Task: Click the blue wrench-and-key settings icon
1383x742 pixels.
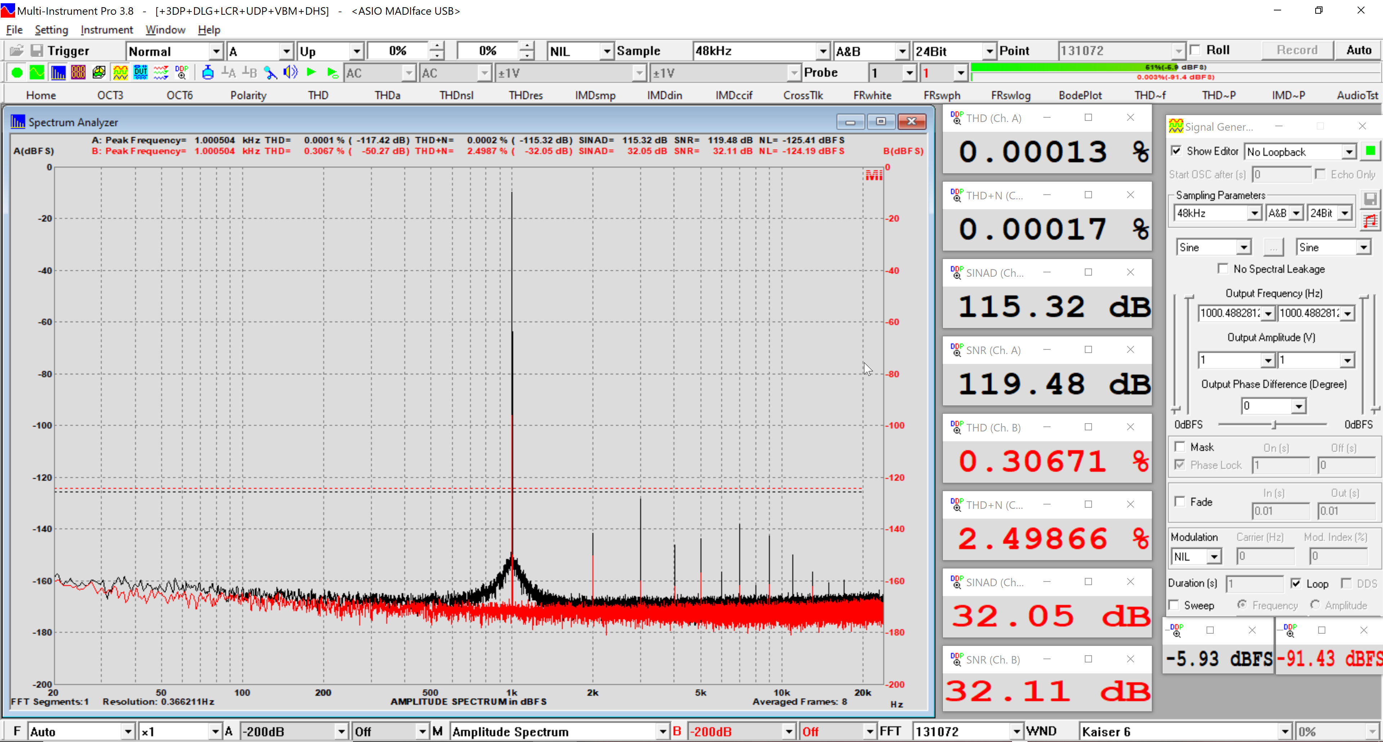Action: [270, 72]
